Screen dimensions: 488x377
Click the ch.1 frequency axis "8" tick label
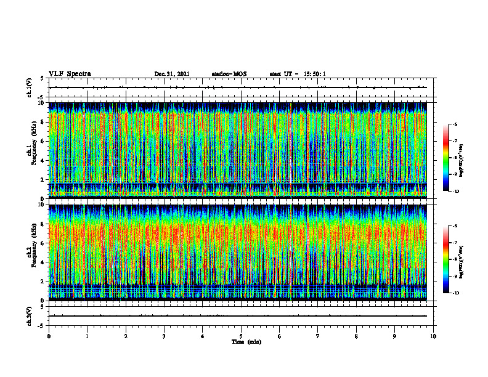(x=43, y=122)
